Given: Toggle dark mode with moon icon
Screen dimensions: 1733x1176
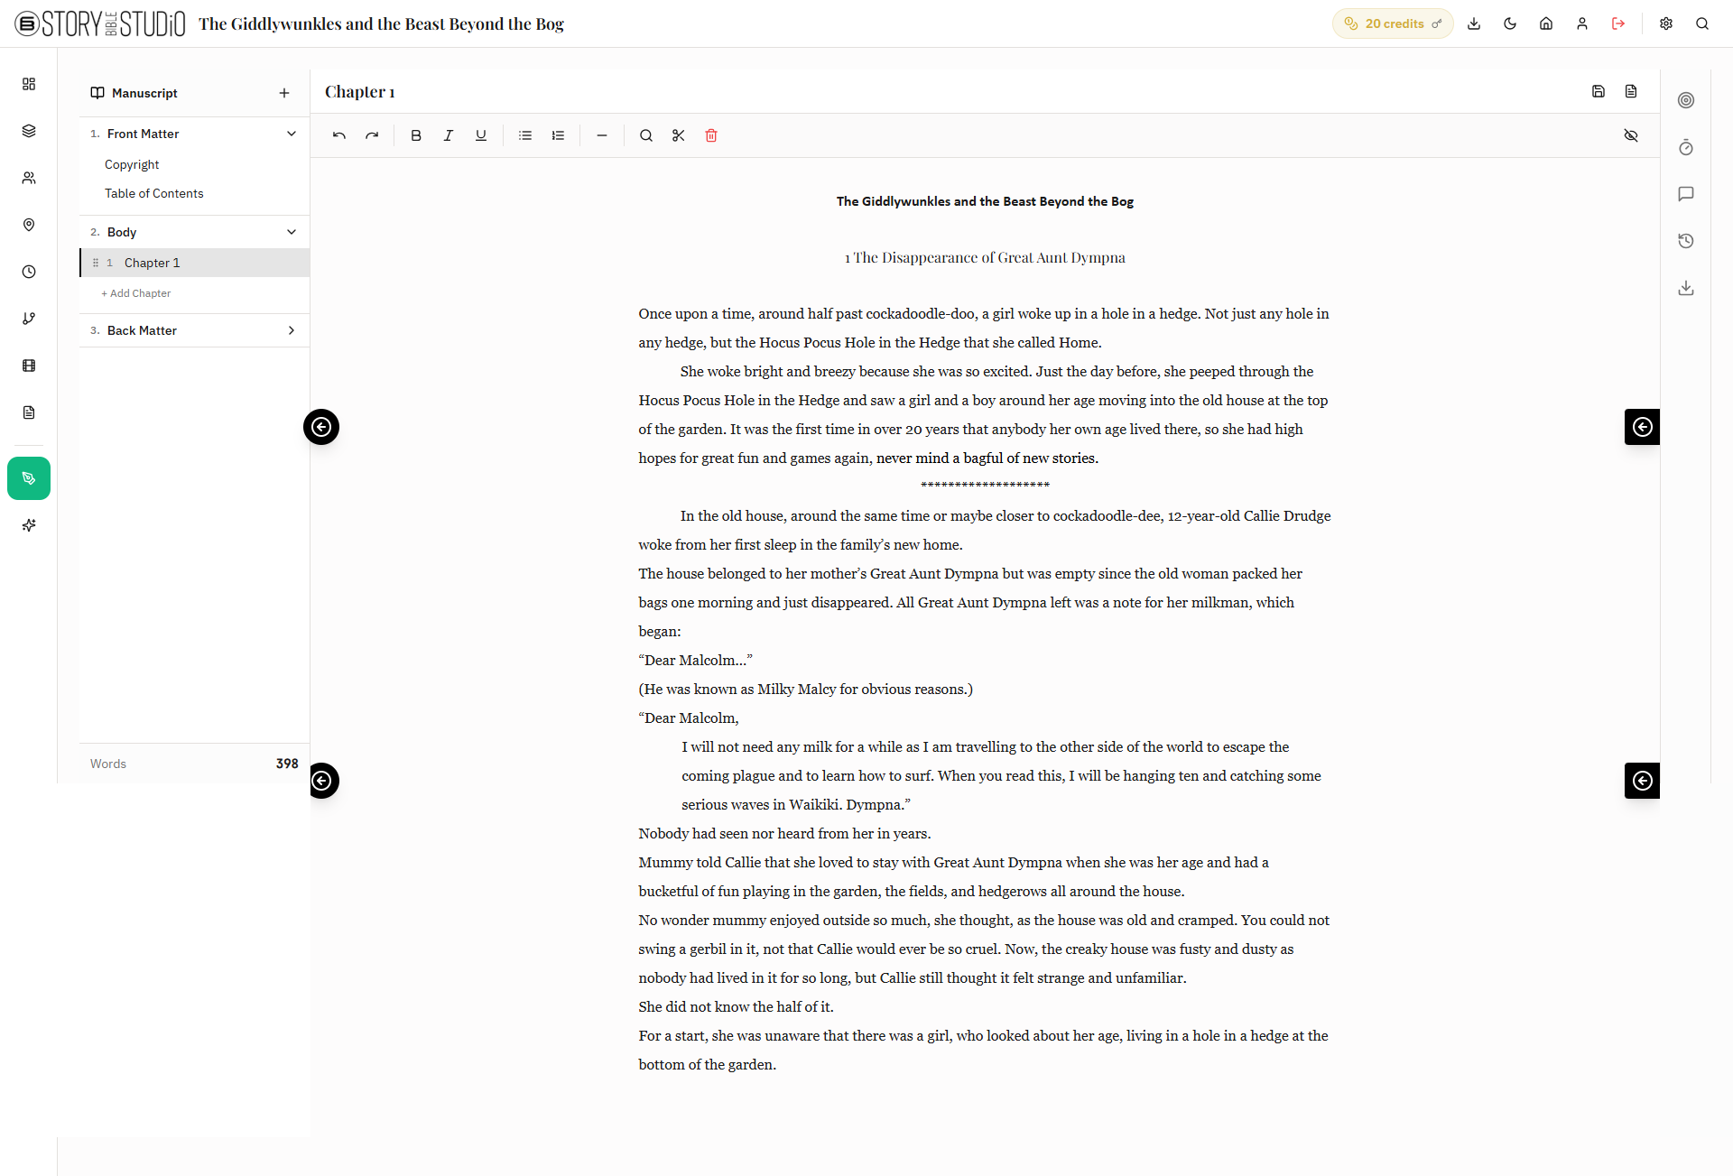Looking at the screenshot, I should click(x=1510, y=23).
